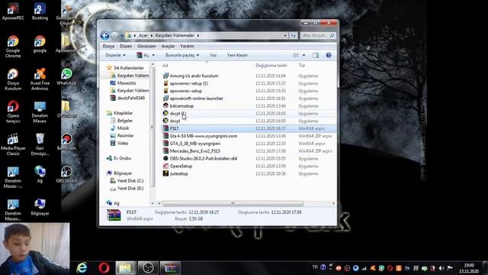The height and width of the screenshot is (275, 488).
Task: Open the Araçlar menu
Action: [168, 46]
